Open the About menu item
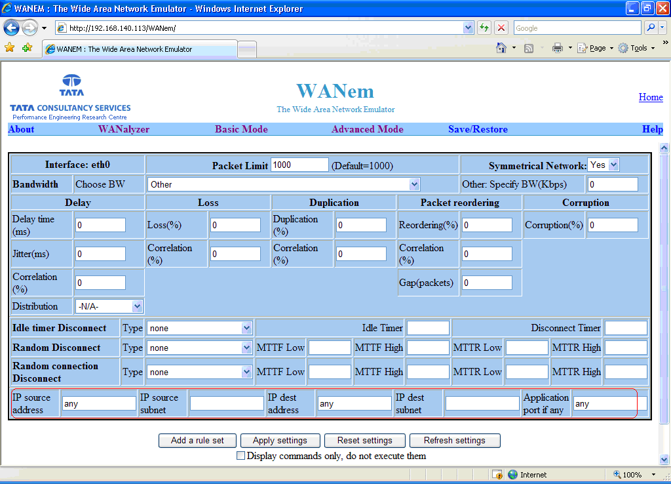 click(x=22, y=129)
